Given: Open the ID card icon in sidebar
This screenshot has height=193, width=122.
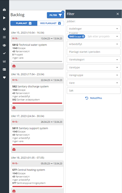Looking at the screenshot, I should pos(4,70).
